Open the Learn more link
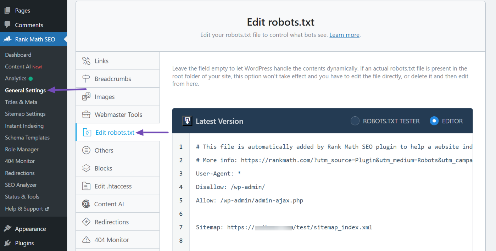 [344, 35]
